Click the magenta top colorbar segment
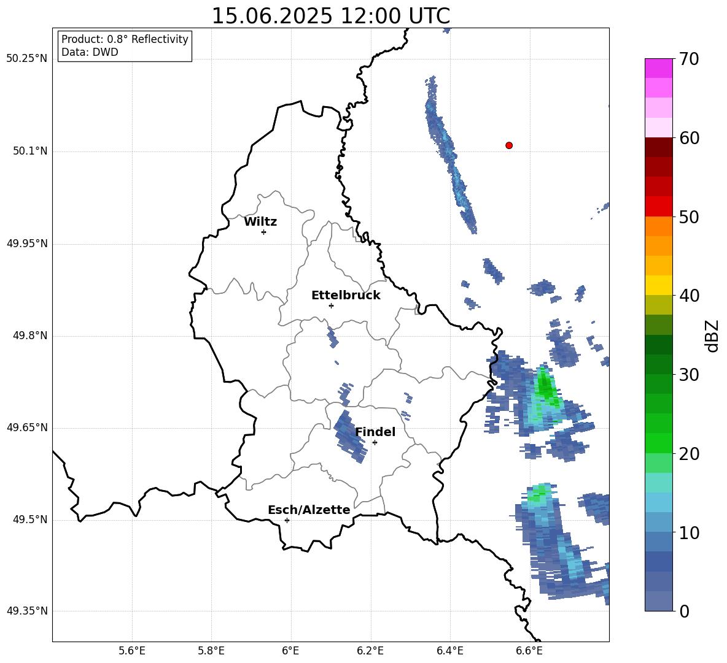727x663 pixels. click(658, 68)
